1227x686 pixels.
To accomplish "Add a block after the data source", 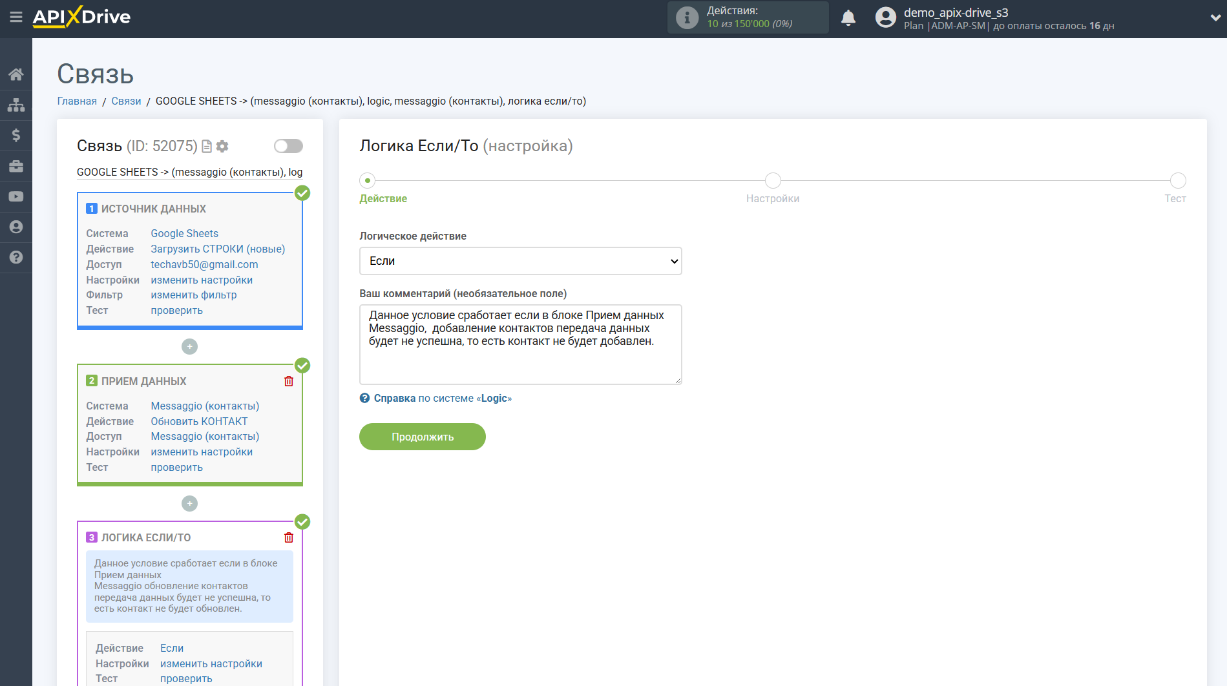I will [x=189, y=347].
